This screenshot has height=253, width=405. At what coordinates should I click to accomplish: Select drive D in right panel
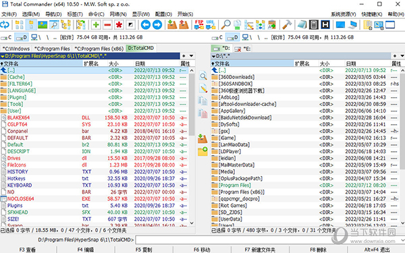pyautogui.click(x=232, y=37)
